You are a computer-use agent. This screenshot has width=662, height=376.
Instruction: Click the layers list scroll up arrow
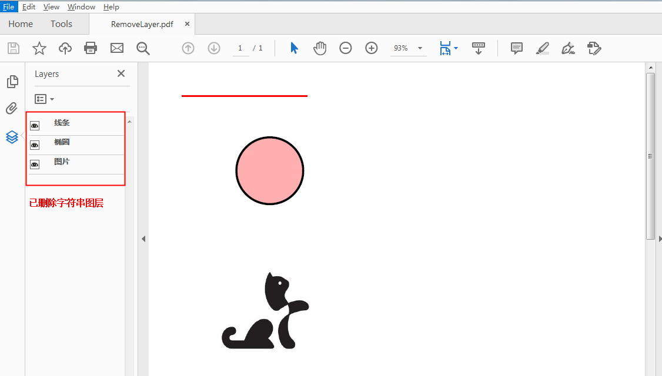click(129, 122)
